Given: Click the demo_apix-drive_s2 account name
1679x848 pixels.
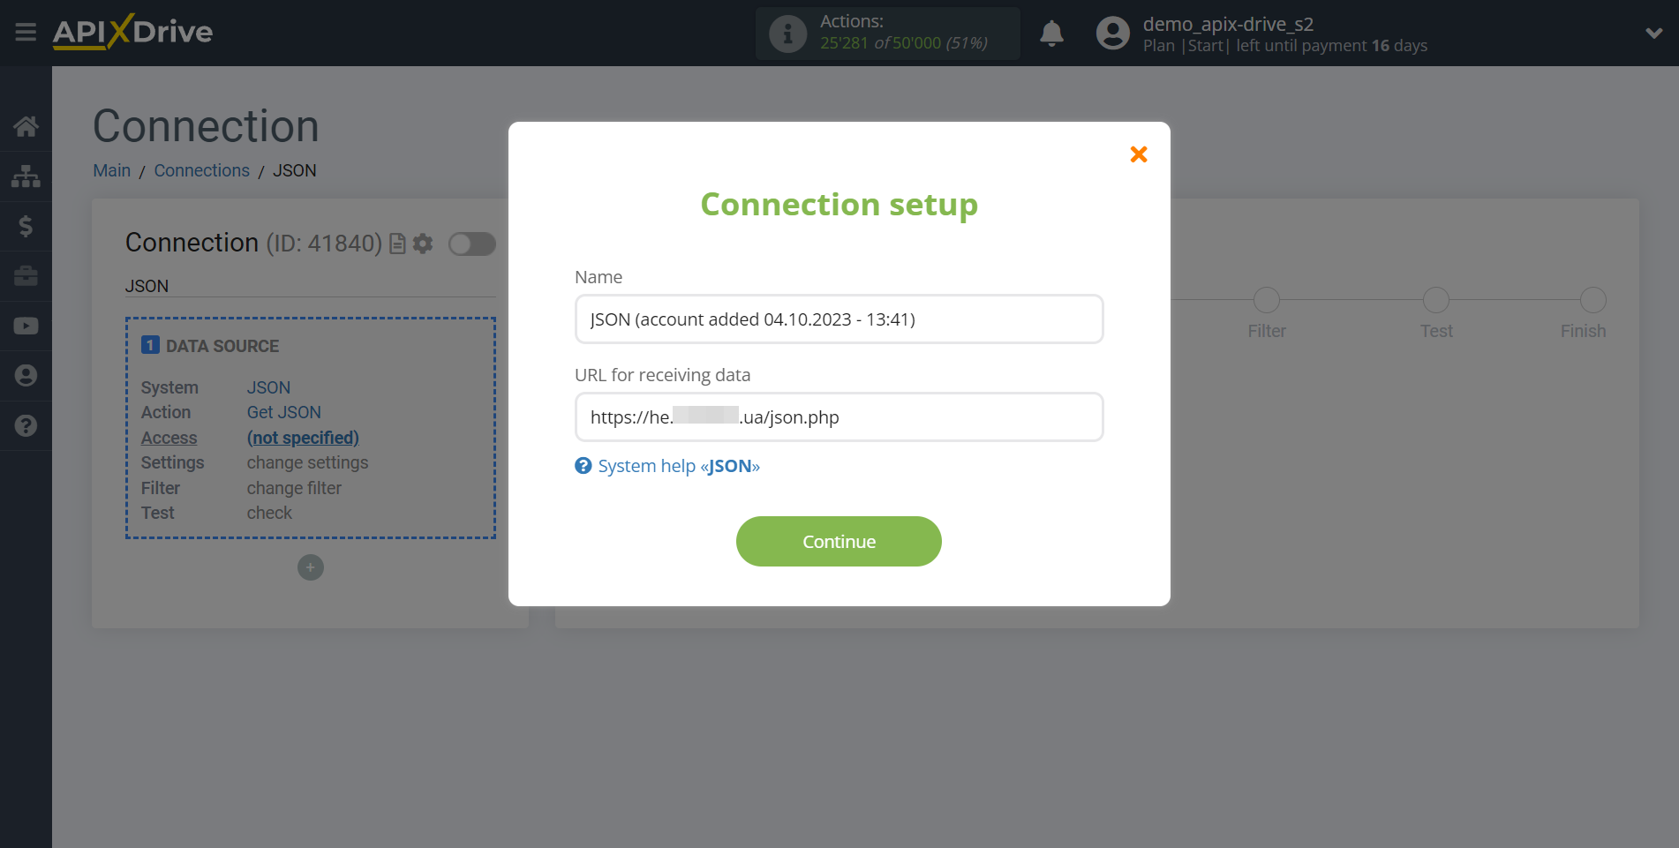Looking at the screenshot, I should (x=1228, y=24).
